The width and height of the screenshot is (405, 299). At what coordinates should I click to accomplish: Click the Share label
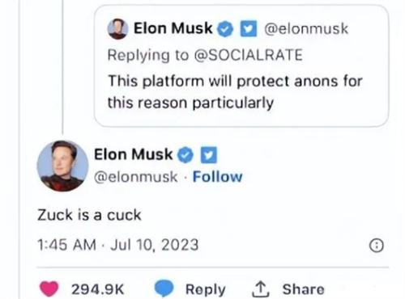[x=303, y=289]
